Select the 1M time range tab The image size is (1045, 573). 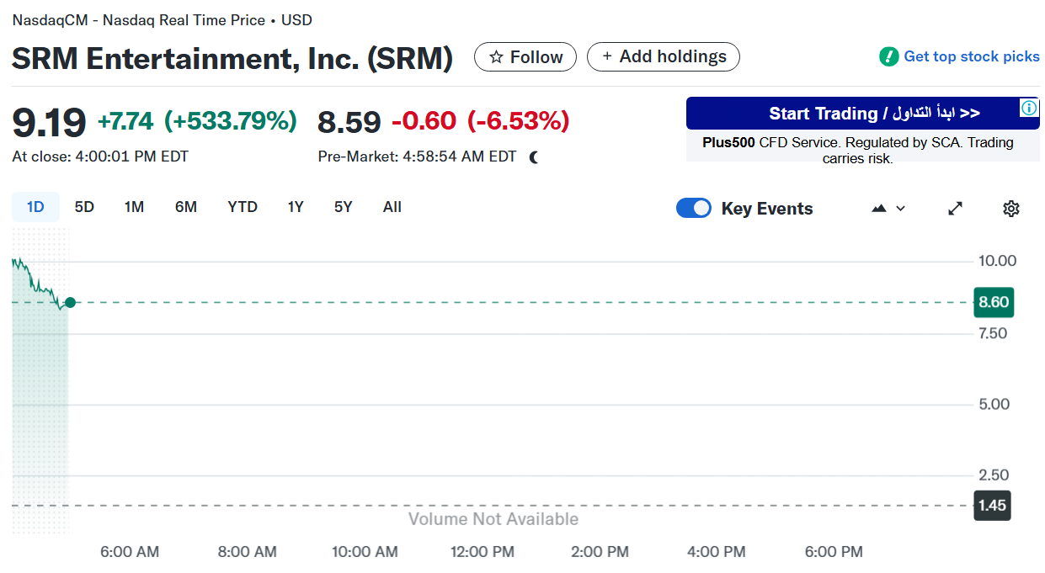point(134,207)
